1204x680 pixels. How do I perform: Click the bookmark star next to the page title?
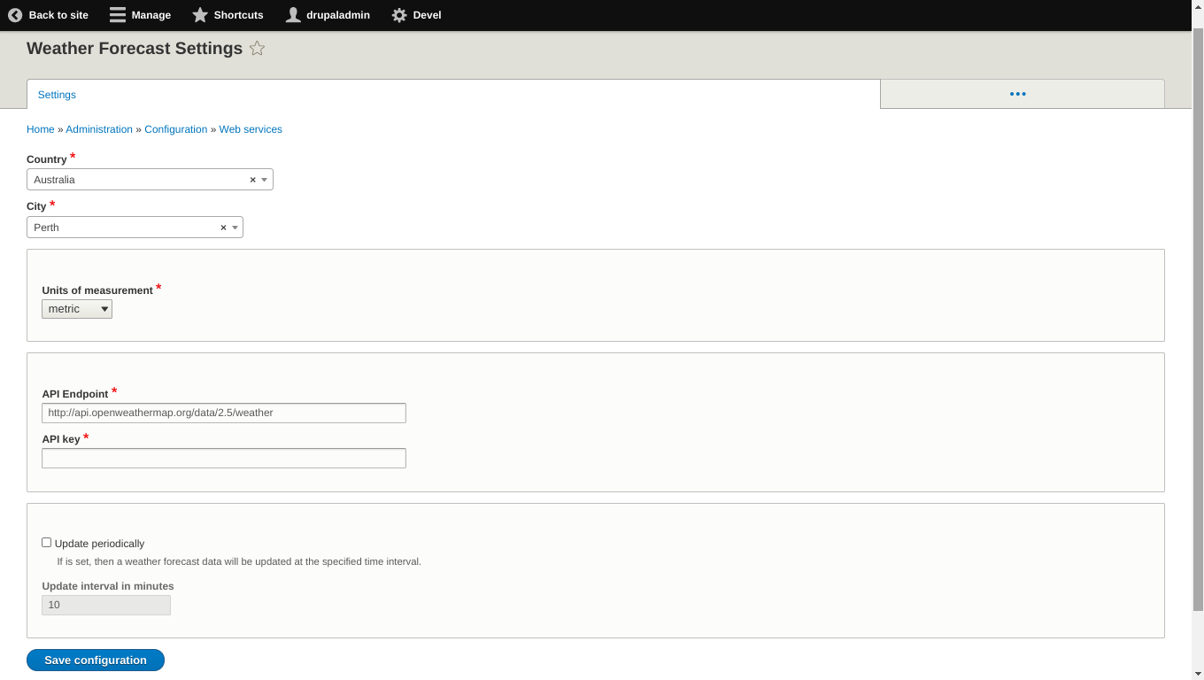click(257, 49)
